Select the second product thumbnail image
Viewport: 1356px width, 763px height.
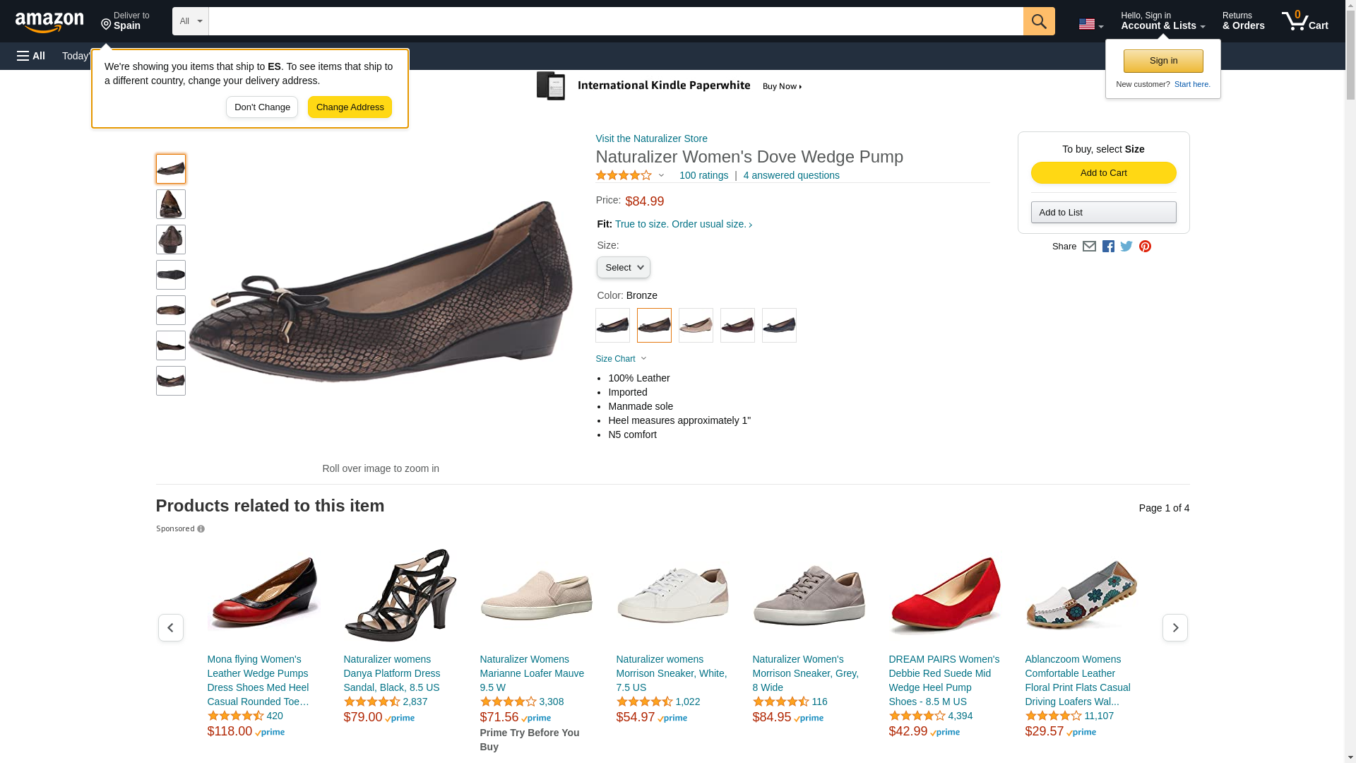coord(171,204)
